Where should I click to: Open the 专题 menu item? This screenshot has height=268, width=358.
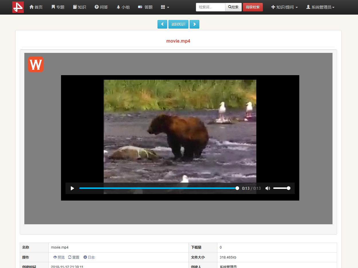[58, 7]
